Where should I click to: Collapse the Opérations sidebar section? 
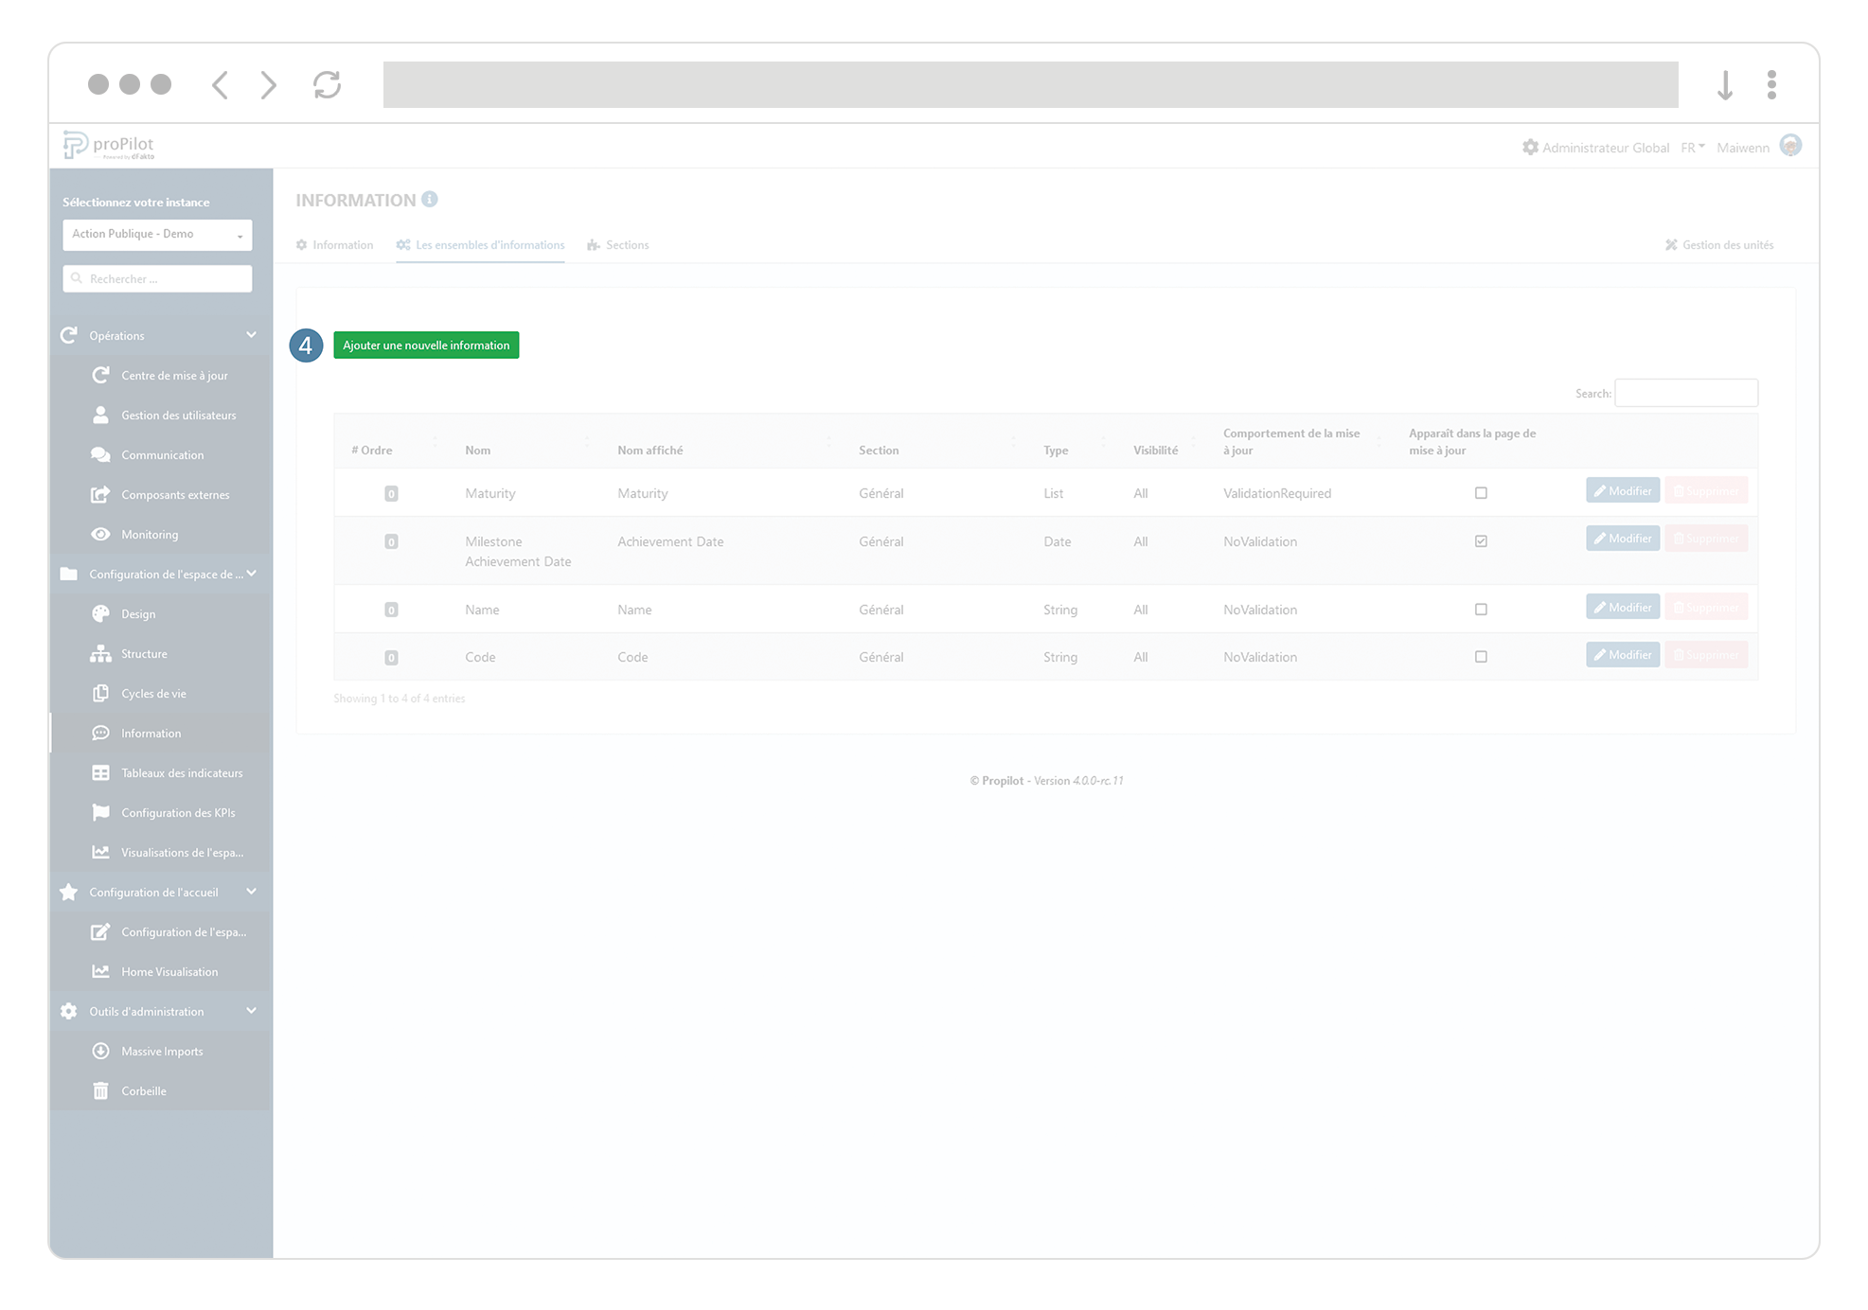251,335
